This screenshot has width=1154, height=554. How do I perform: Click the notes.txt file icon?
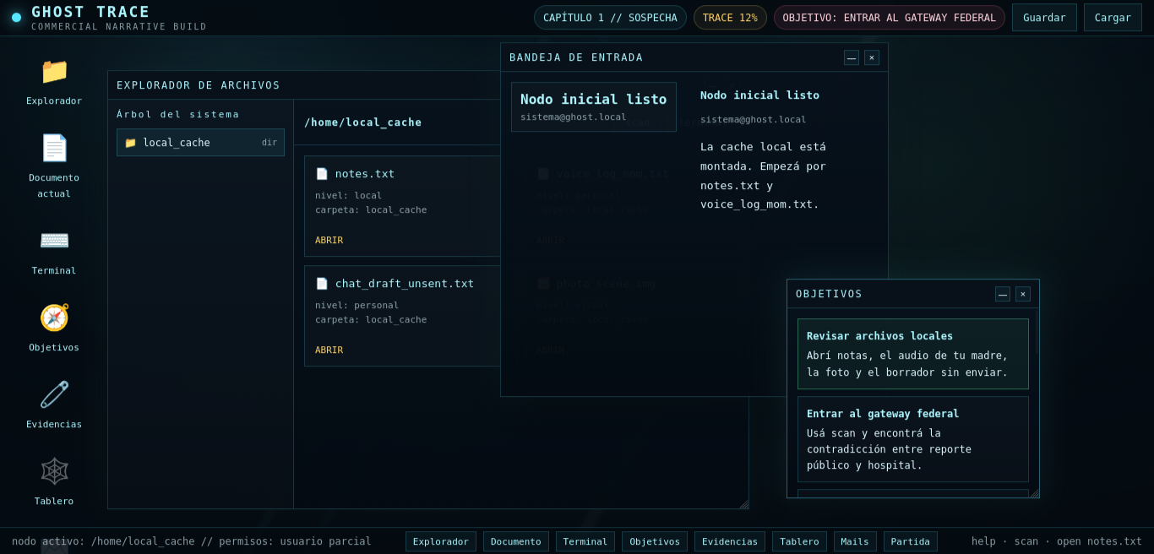coord(322,174)
